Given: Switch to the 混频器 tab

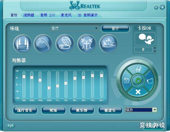Looking at the screenshot, I should click(29, 15).
